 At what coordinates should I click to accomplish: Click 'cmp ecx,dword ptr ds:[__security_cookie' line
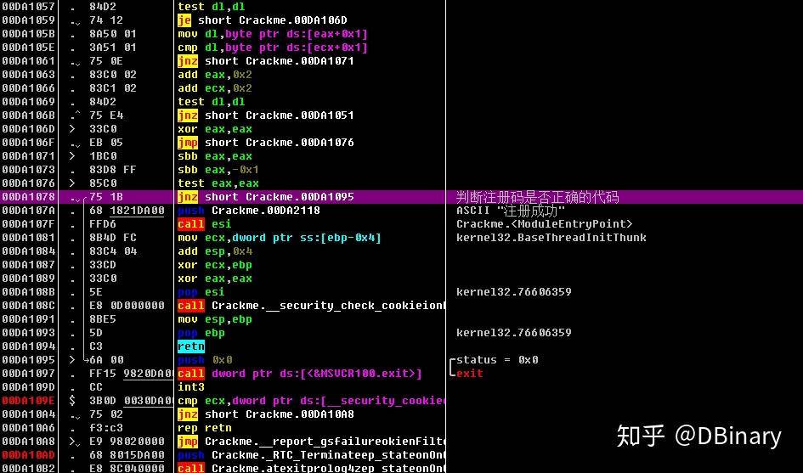click(311, 400)
